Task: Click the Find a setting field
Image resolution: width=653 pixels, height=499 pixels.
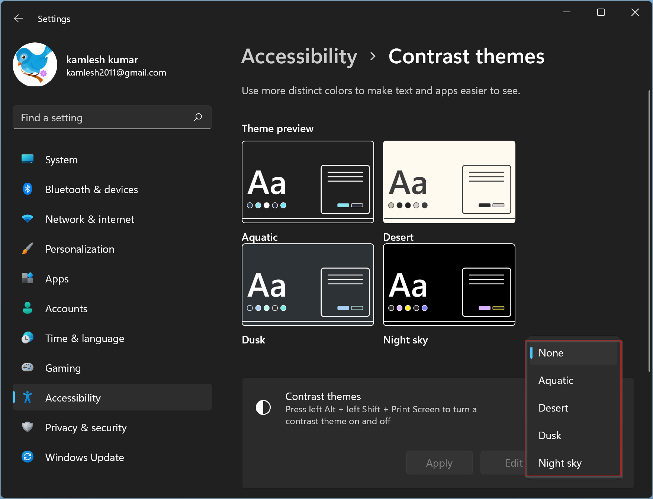Action: coord(112,118)
